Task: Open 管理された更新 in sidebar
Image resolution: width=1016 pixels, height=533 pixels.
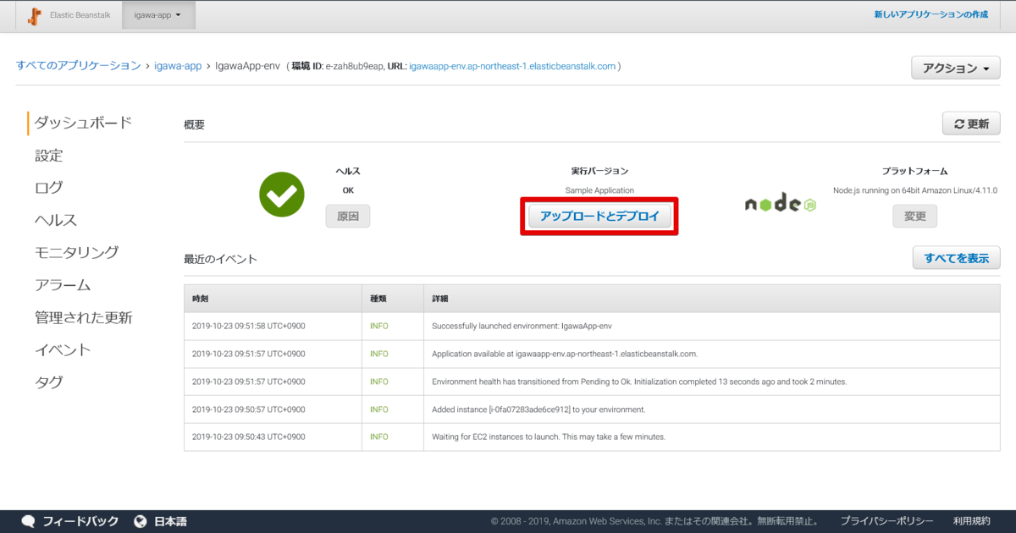Action: coord(83,318)
